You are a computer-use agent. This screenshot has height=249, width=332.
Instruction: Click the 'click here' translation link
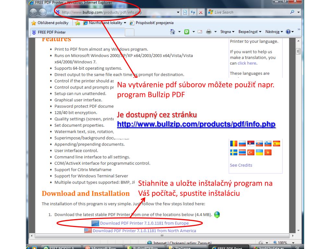(x=247, y=63)
